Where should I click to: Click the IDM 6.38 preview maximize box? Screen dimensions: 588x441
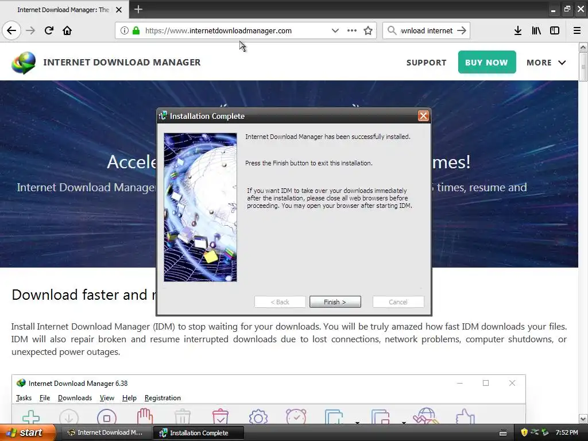click(x=486, y=383)
